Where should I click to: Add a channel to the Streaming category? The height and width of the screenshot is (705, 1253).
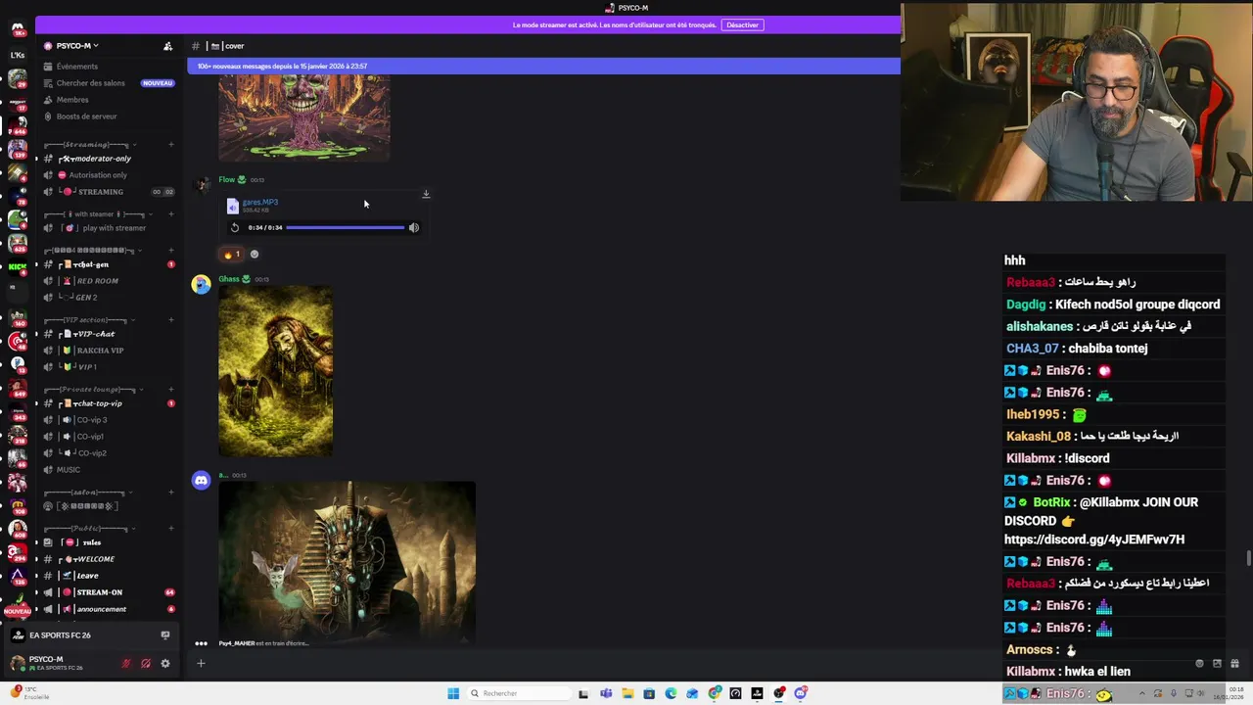[x=170, y=145]
